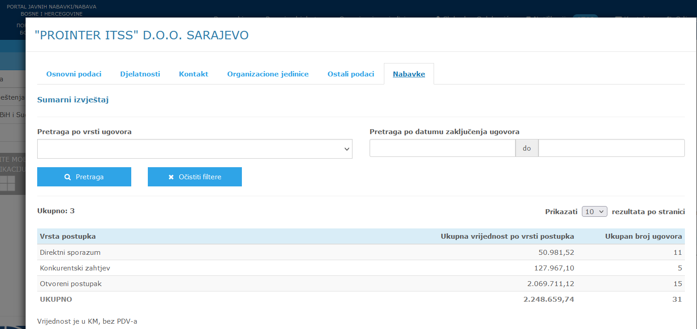Click 'Pretraga po datumu zaključenja ugovora' label
Screen dimensions: 697x329
[445, 132]
